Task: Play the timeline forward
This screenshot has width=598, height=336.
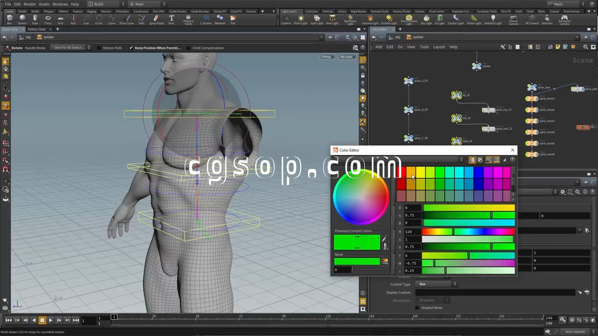Action: pyautogui.click(x=50, y=320)
